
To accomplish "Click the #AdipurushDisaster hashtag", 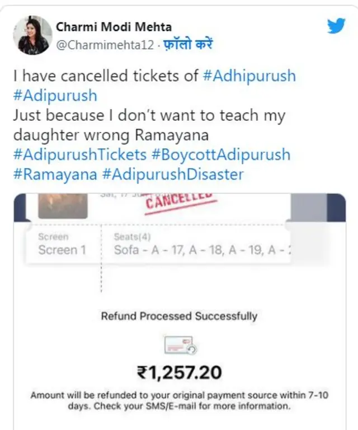I will (x=173, y=174).
